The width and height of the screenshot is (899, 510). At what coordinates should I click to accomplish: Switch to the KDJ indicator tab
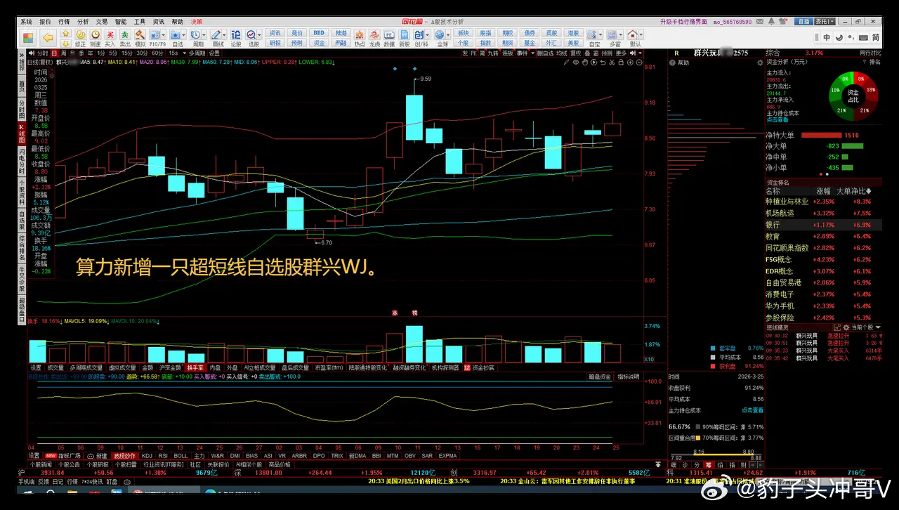(x=147, y=456)
